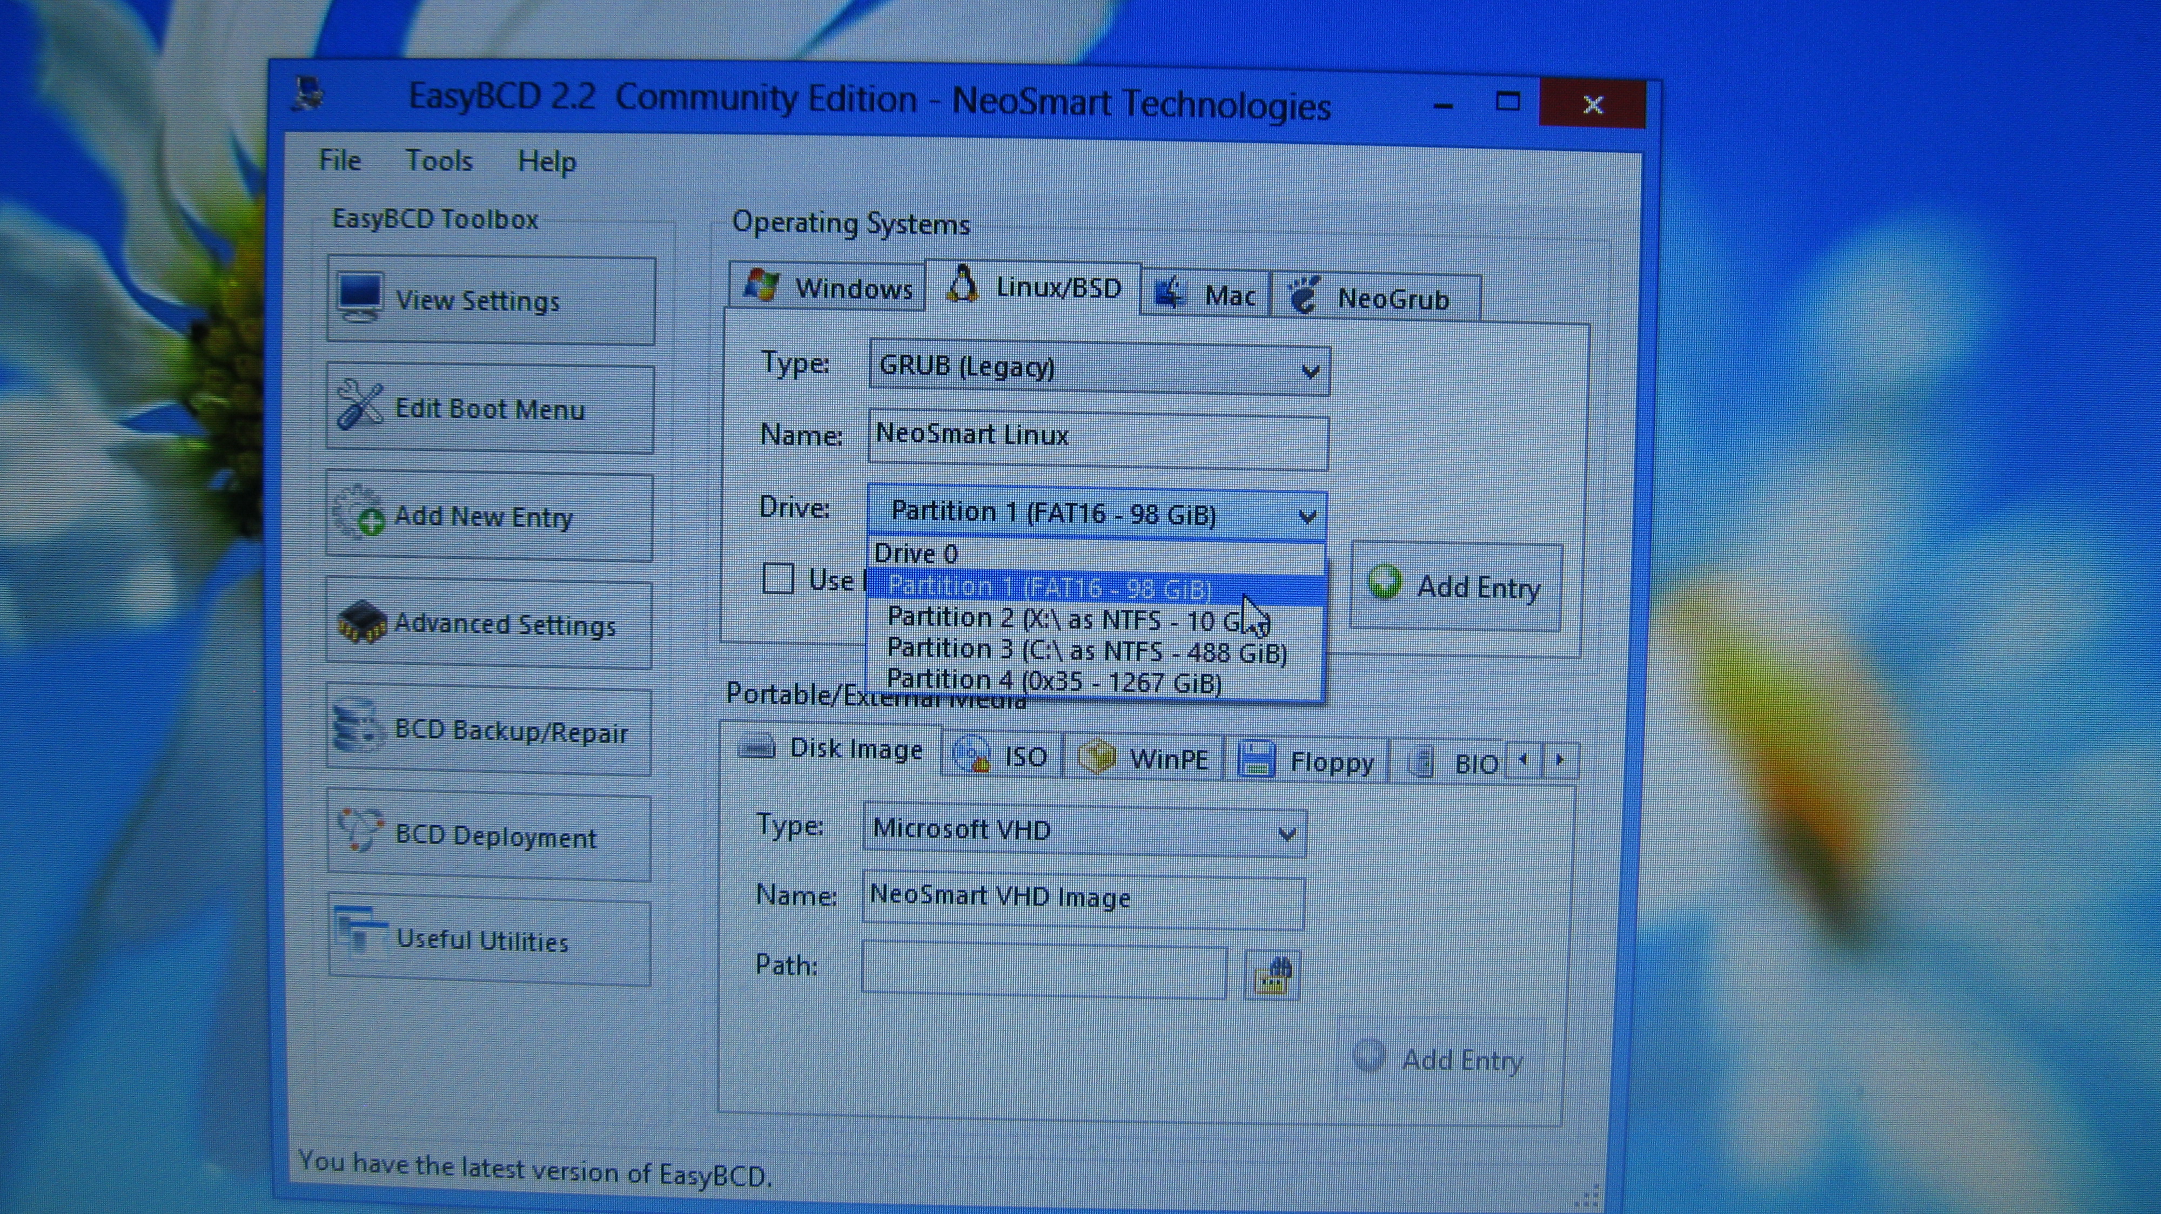Screen dimensions: 2161x1214
Task: Switch to the NeoGrub tab
Action: point(1377,298)
